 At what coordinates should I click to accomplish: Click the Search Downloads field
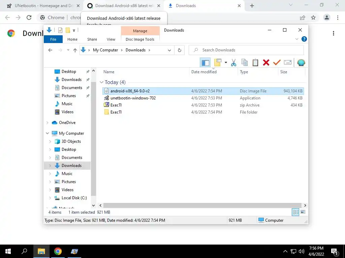(246, 50)
